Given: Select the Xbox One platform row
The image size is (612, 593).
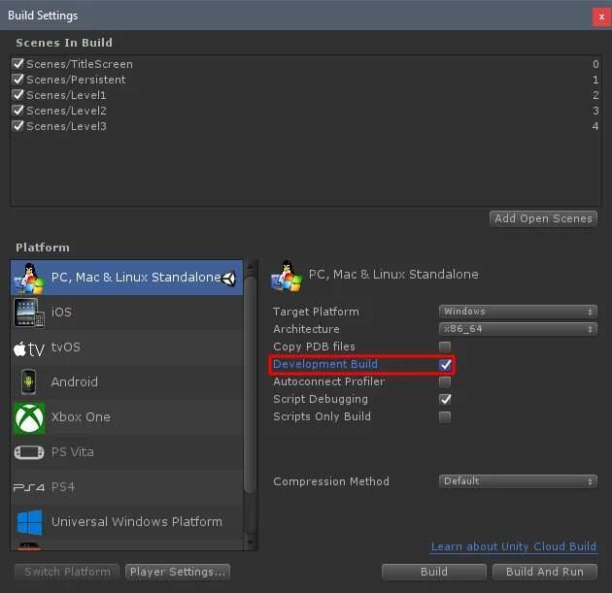Looking at the screenshot, I should coord(127,417).
